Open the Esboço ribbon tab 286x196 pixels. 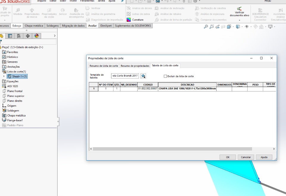click(17, 26)
